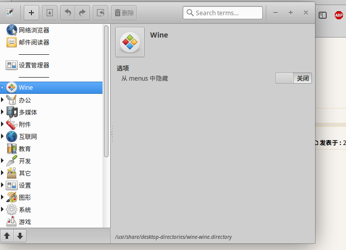
Task: Click the 发表于 text in browser page
Action: [x=330, y=143]
